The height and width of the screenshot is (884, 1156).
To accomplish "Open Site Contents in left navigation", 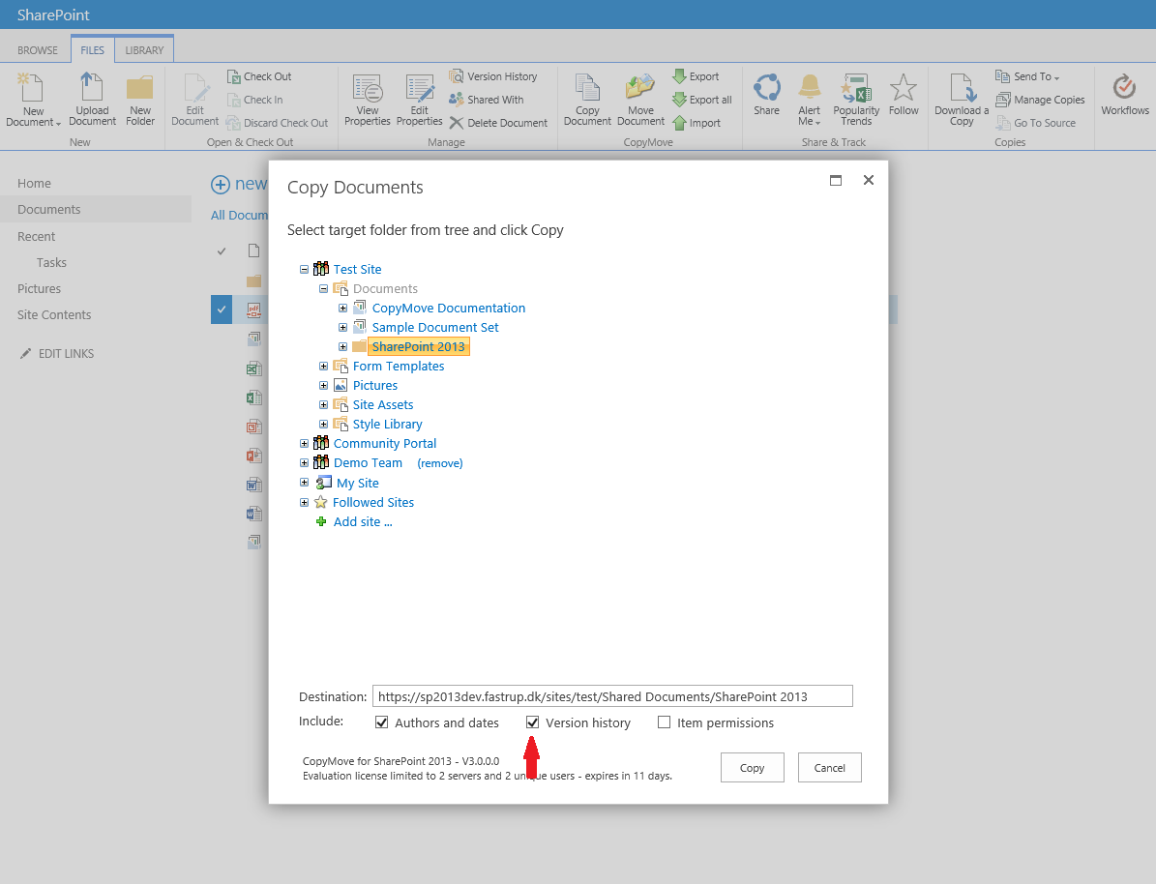I will (x=54, y=315).
